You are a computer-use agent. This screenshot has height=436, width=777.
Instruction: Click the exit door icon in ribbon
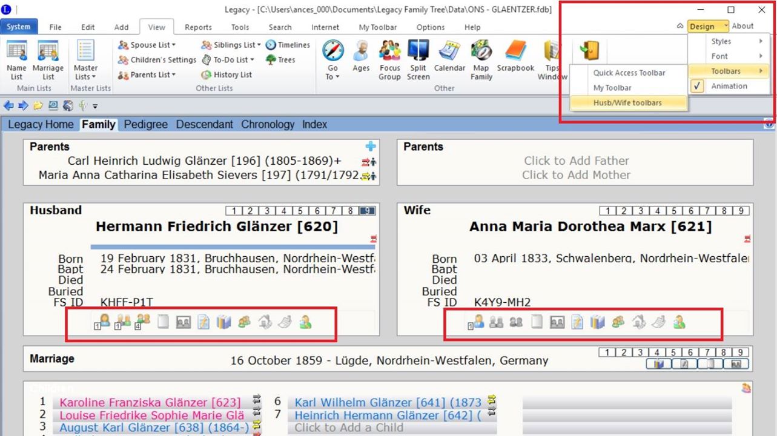(589, 51)
